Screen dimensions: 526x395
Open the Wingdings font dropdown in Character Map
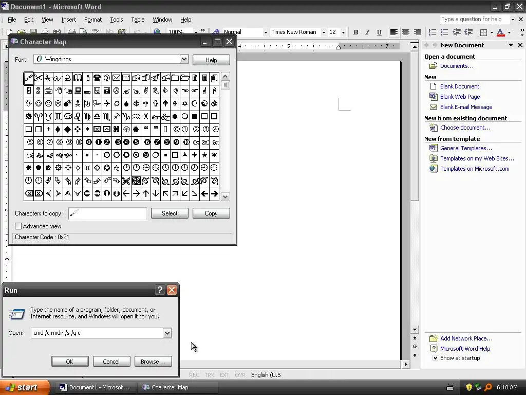[x=184, y=59]
